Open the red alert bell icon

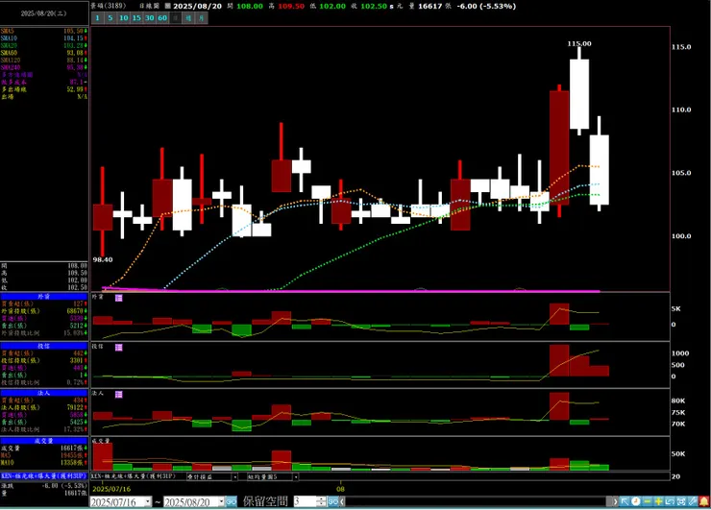tap(704, 501)
